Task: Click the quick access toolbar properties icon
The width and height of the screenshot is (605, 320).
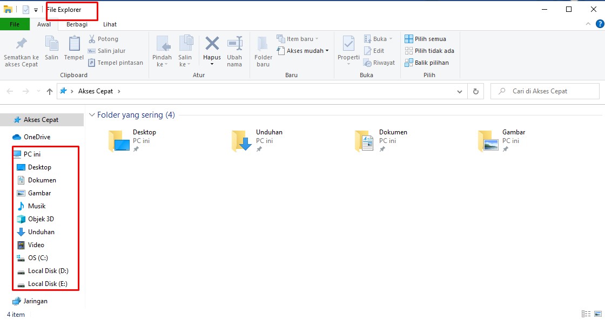Action: (x=26, y=10)
